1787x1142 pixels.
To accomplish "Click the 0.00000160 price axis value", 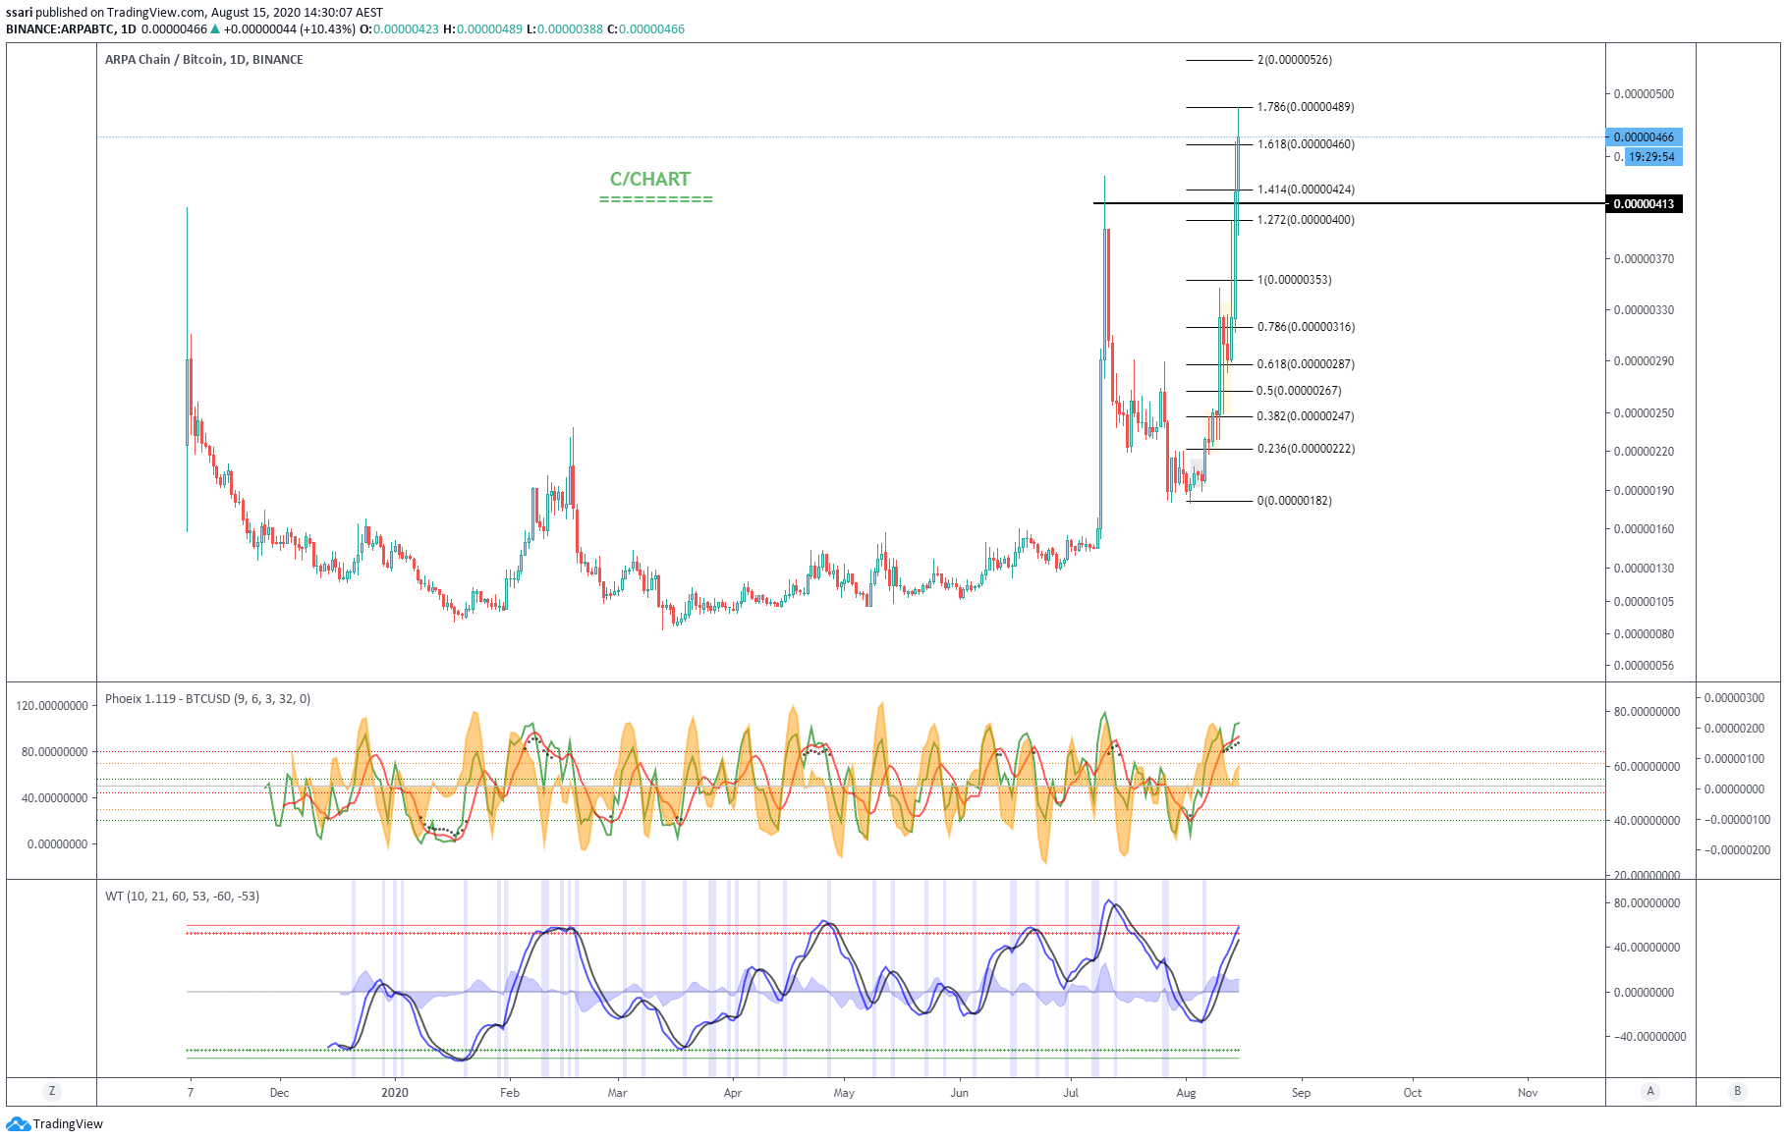I will click(1644, 529).
